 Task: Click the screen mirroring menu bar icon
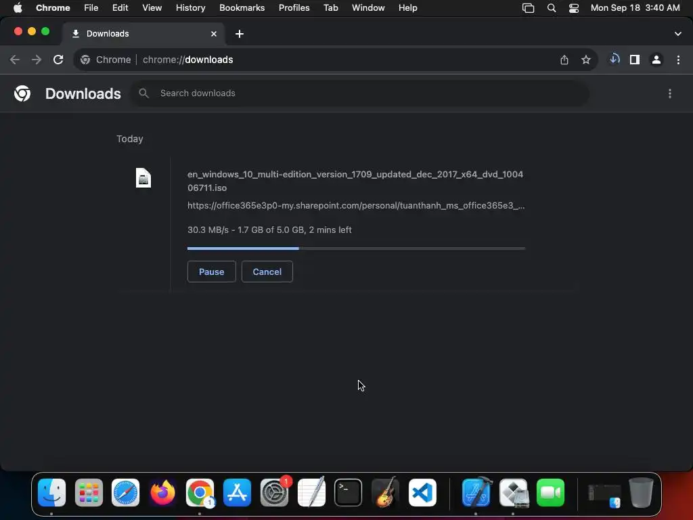tap(528, 8)
